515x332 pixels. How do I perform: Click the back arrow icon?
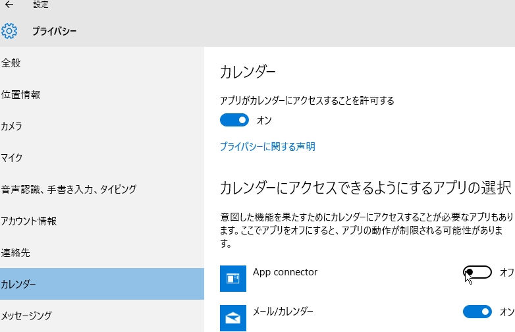9,5
